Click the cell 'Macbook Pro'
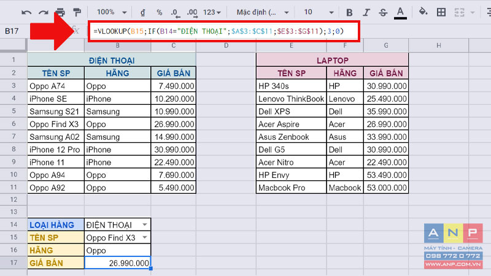Viewport: 491px width, 276px height. [x=292, y=188]
